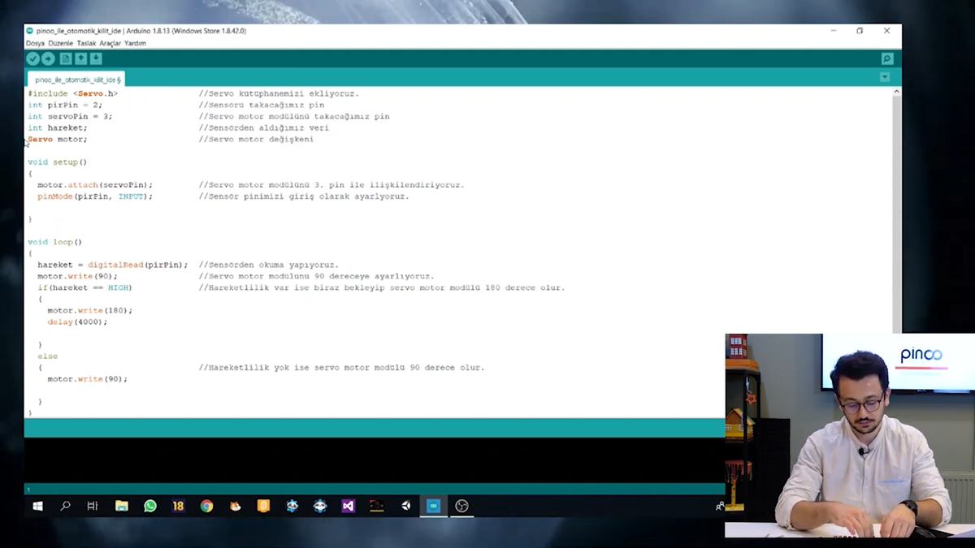
Task: Start Visual Studio from the taskbar
Action: 348,506
